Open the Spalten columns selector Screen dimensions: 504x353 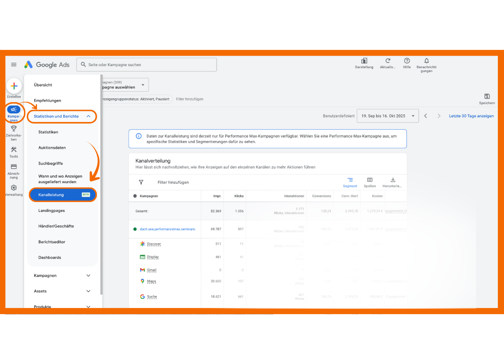pos(369,180)
